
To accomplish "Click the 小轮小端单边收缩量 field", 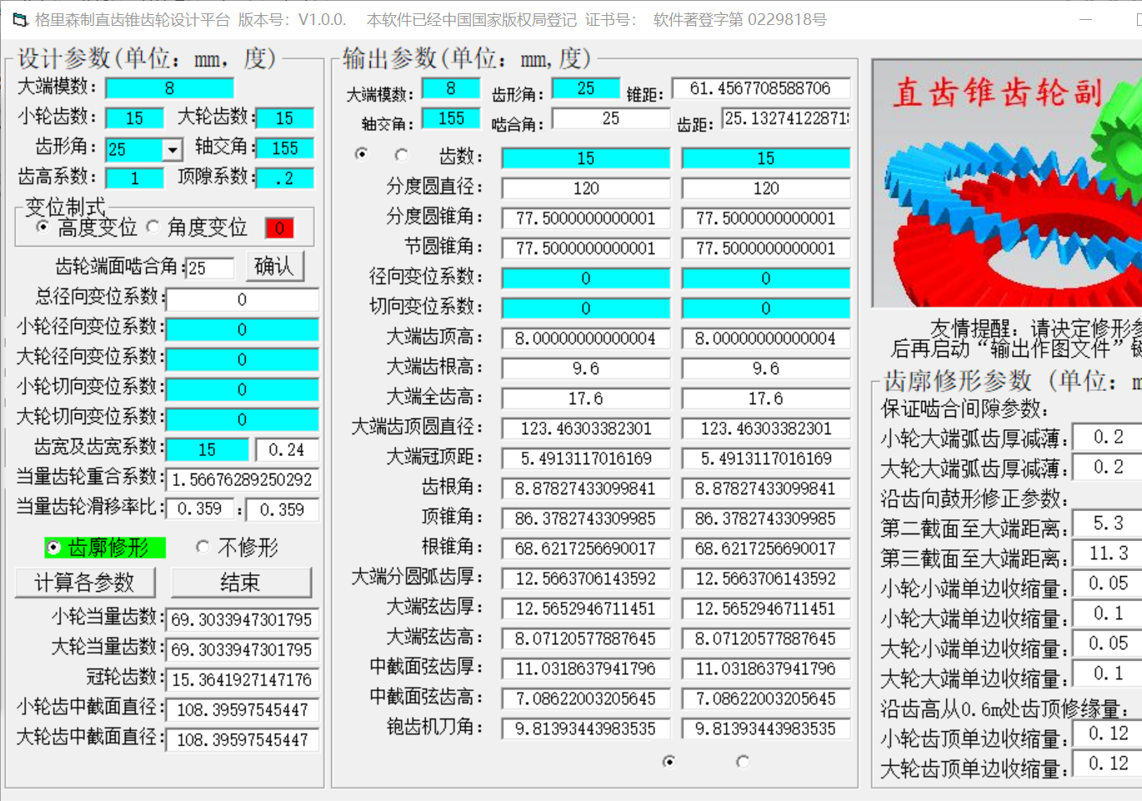I will tap(1108, 583).
